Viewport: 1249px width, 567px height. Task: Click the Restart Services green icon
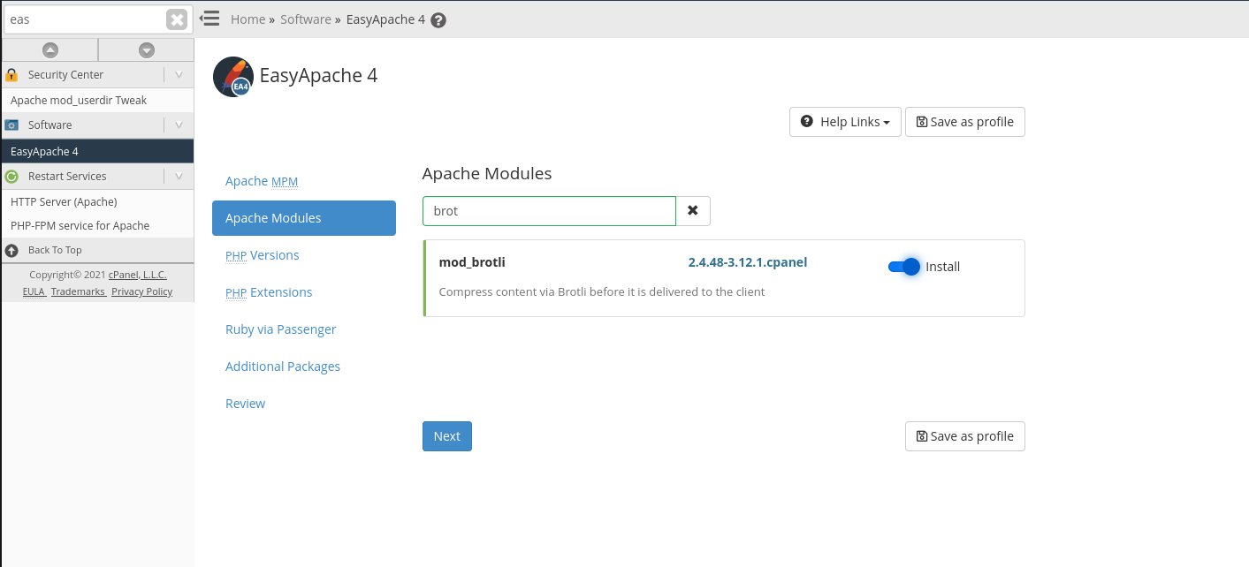(12, 177)
